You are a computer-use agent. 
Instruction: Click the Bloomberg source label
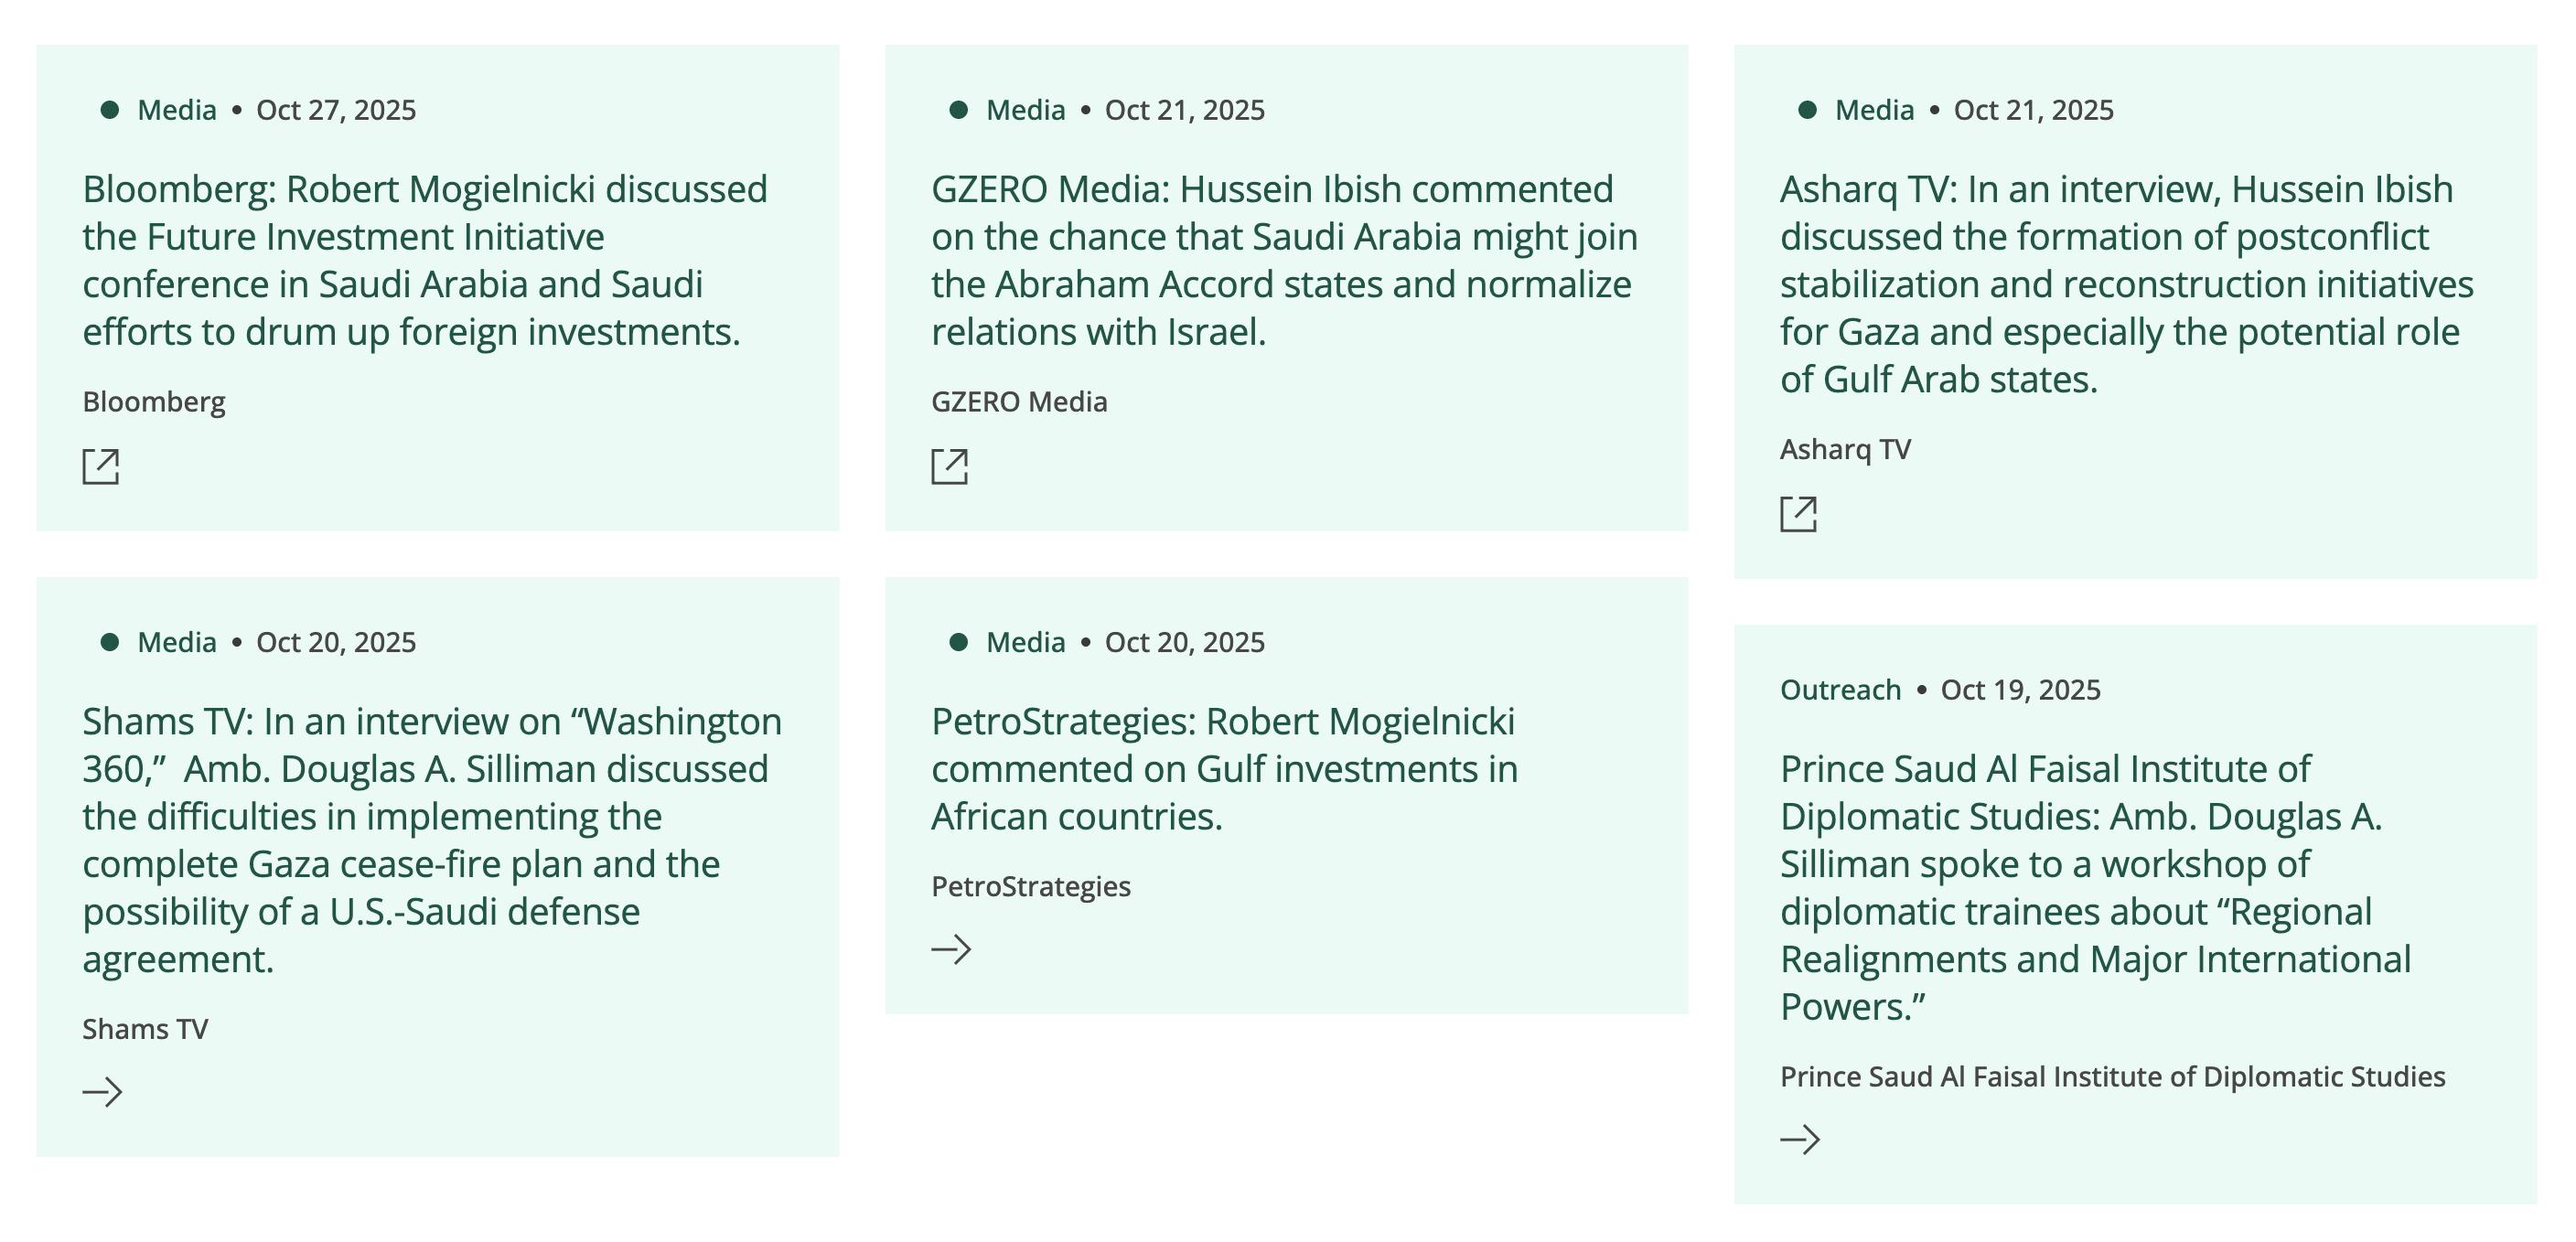[154, 402]
